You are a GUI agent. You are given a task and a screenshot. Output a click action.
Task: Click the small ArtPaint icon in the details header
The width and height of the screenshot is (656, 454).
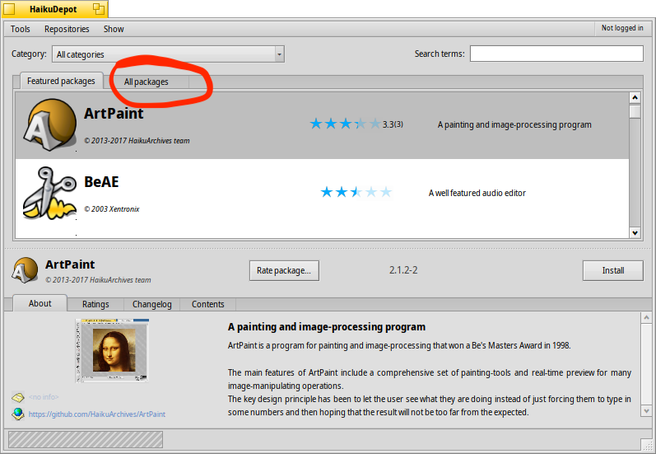pos(25,270)
